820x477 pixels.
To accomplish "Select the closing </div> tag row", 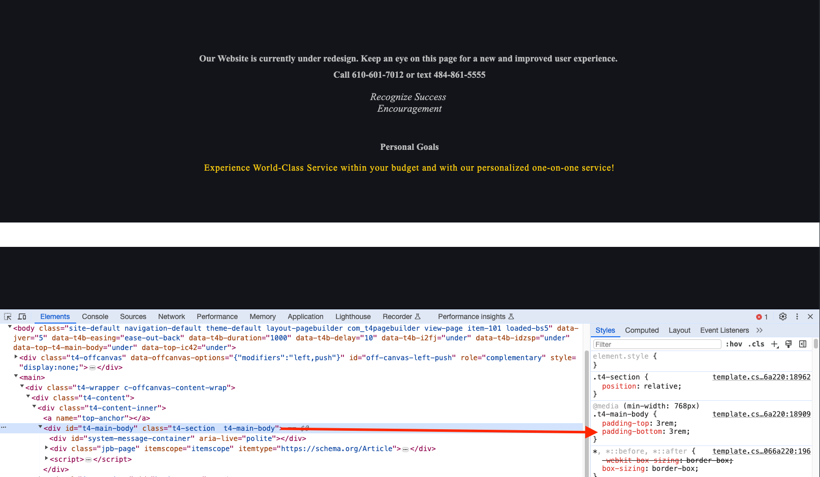I will point(56,469).
